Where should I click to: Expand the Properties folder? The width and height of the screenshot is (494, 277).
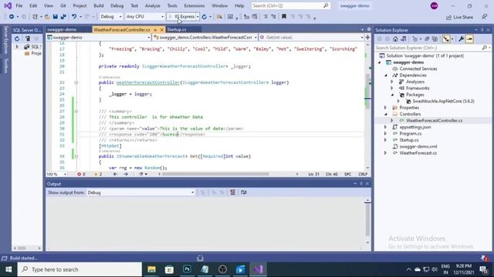[x=386, y=108]
